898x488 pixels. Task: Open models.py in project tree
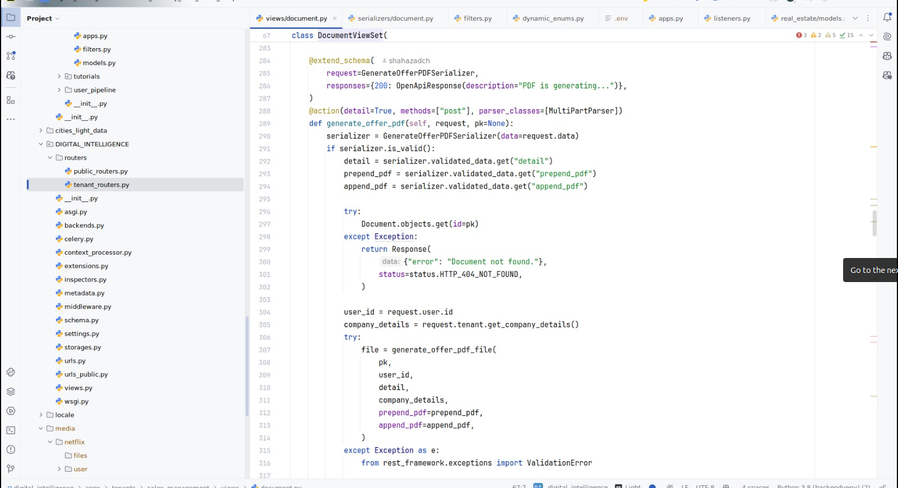tap(99, 63)
